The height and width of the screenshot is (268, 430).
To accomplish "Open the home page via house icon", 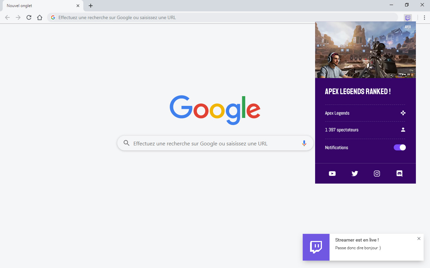I will [40, 17].
